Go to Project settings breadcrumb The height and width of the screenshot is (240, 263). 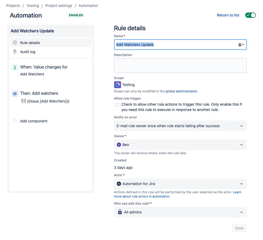coord(59,6)
